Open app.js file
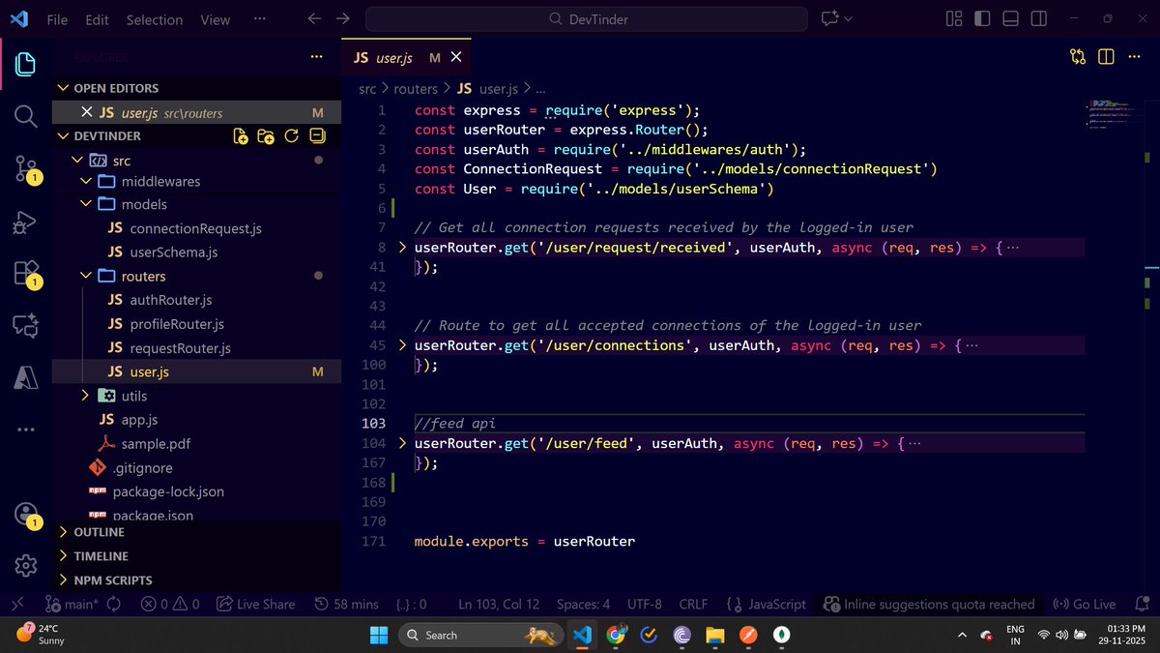 pos(139,420)
